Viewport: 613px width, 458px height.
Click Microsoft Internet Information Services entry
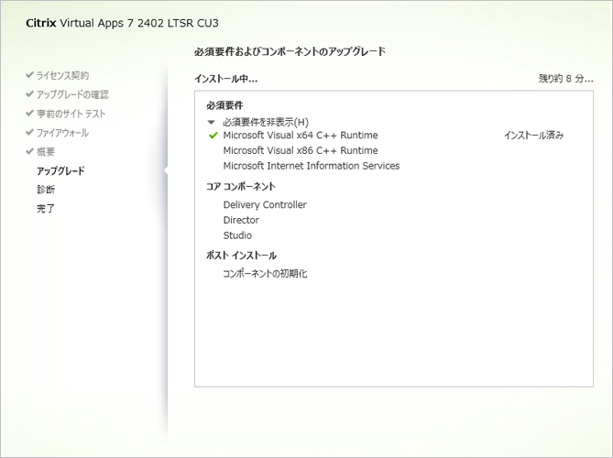tap(311, 166)
